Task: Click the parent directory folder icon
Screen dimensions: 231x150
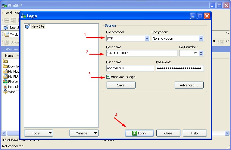Action: click(5, 61)
